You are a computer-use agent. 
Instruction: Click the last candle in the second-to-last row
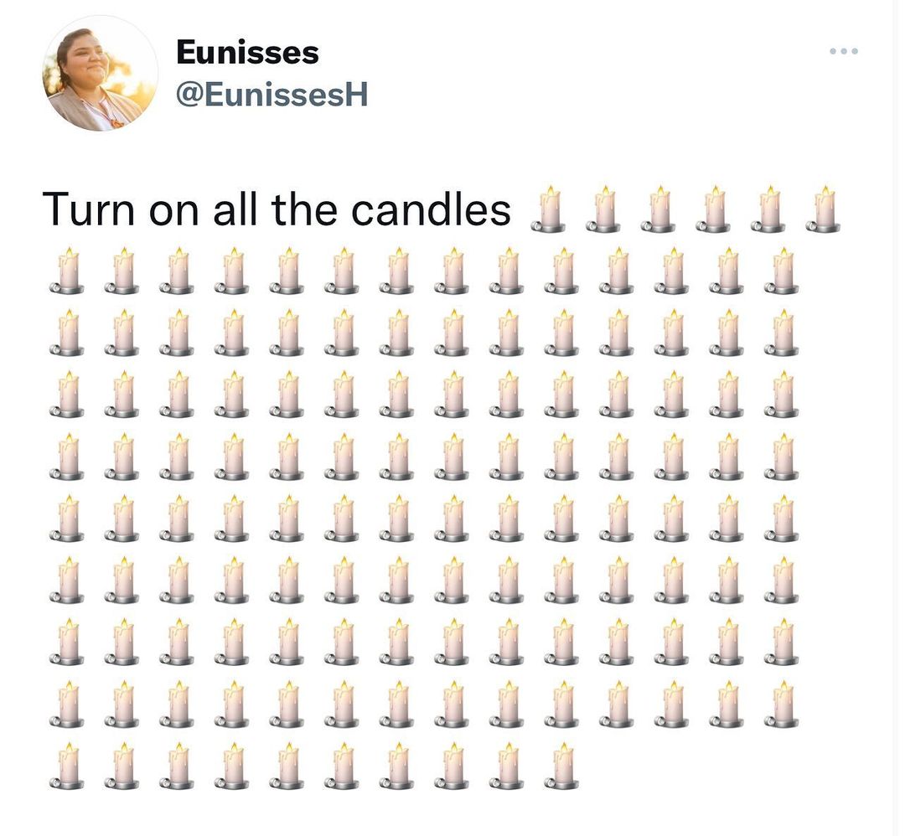point(782,704)
